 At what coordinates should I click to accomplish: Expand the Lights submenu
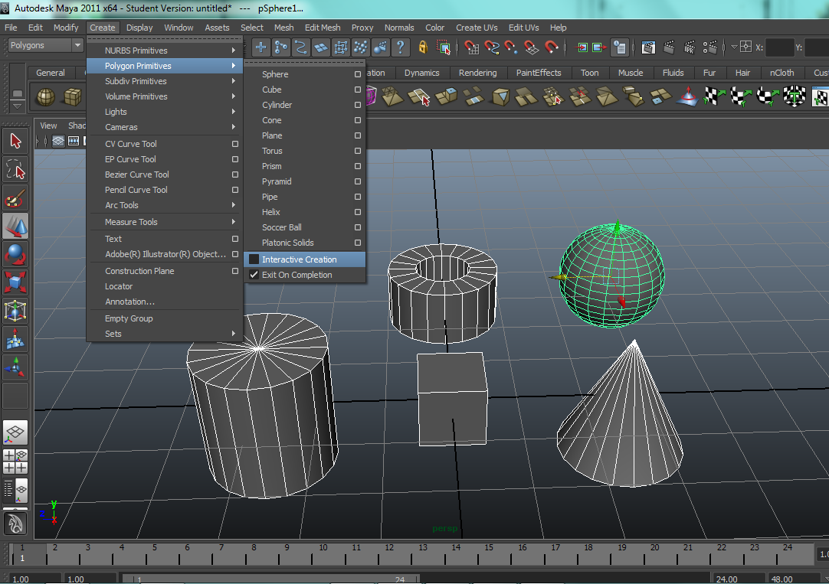click(165, 112)
